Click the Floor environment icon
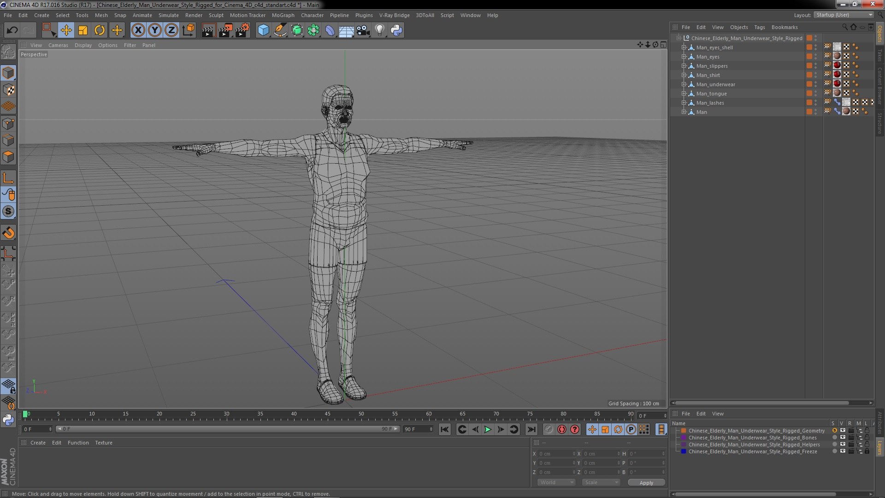Image resolution: width=885 pixels, height=498 pixels. point(346,30)
